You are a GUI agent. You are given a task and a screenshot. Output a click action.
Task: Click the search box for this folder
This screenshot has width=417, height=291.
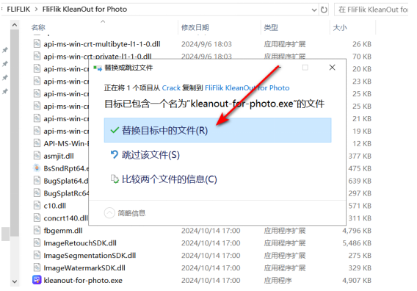click(x=371, y=10)
